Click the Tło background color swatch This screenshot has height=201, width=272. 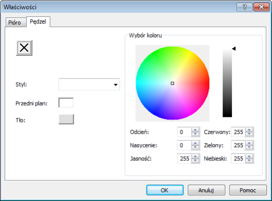click(x=66, y=119)
